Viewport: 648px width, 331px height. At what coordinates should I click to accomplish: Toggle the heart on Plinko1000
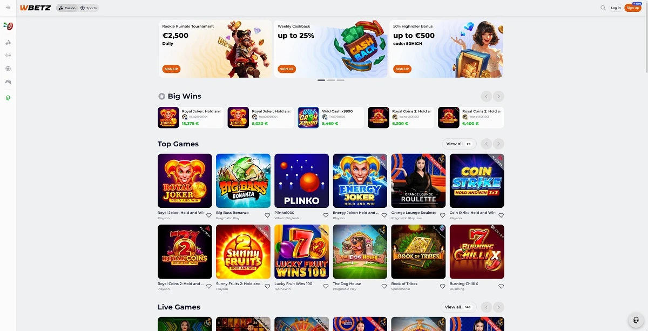[326, 215]
